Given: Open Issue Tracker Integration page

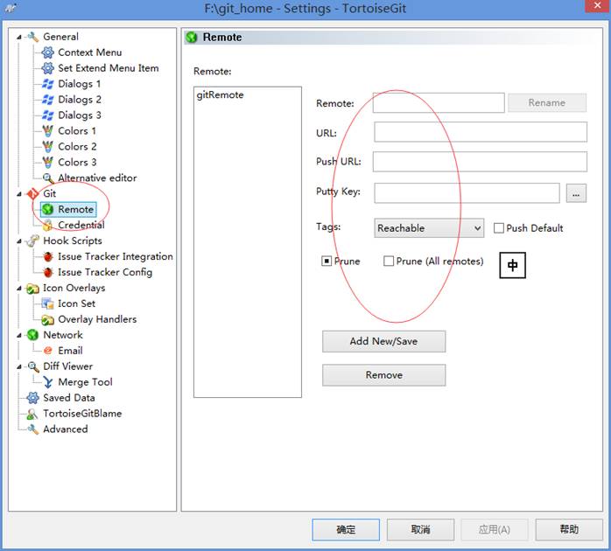Looking at the screenshot, I should click(116, 256).
